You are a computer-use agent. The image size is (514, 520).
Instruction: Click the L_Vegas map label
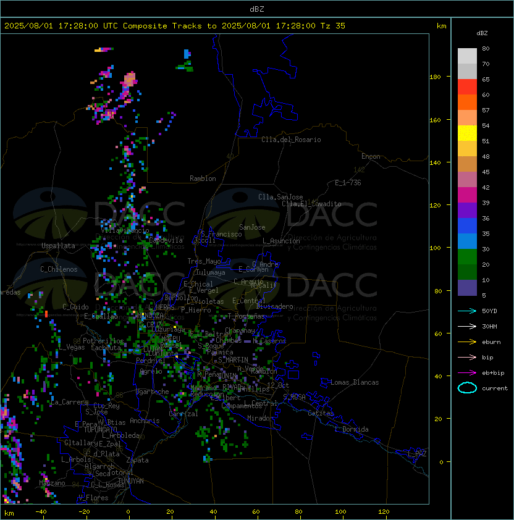(72, 347)
